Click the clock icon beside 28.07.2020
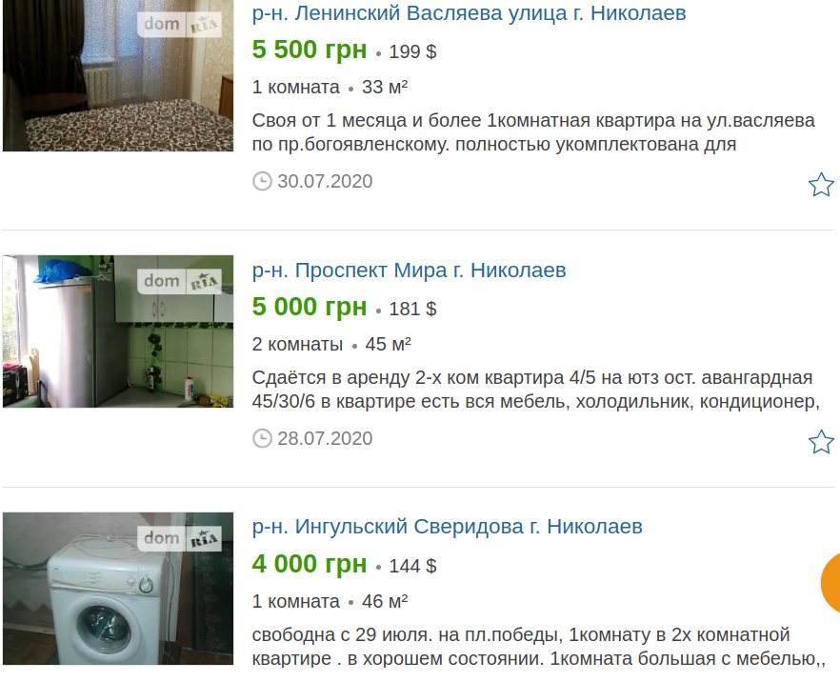The width and height of the screenshot is (840, 682). pyautogui.click(x=262, y=438)
